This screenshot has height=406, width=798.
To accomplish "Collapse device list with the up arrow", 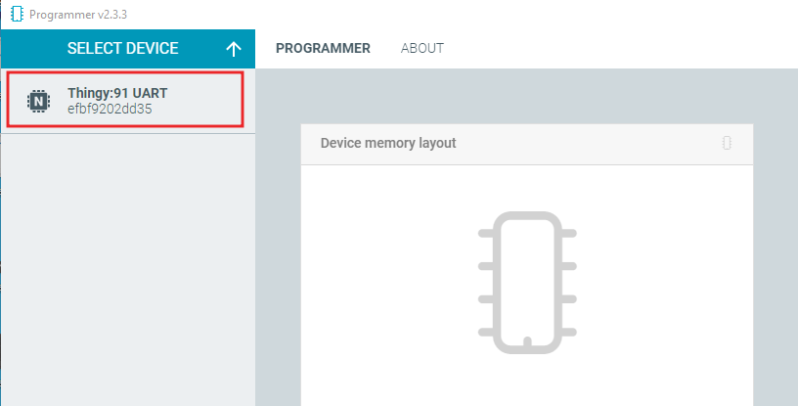I will pyautogui.click(x=234, y=49).
